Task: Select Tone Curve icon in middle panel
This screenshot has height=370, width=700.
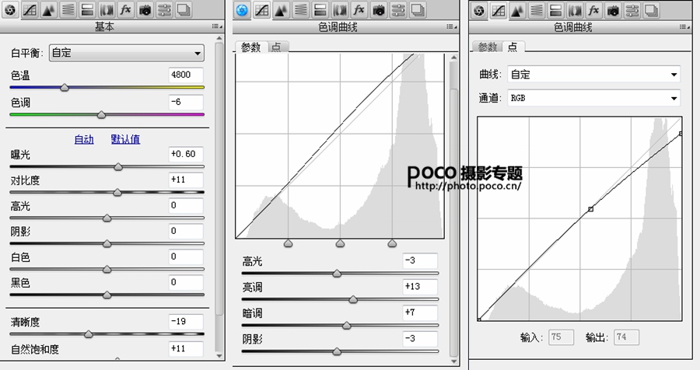Action: (261, 10)
